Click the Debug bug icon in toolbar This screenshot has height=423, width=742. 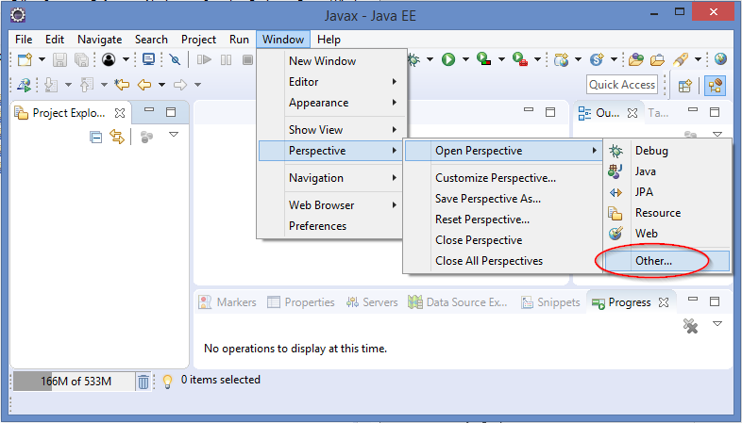[413, 59]
